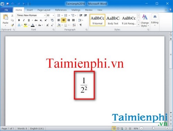
Task: Click the Save icon in quick access toolbar
Action: [x=8, y=4]
